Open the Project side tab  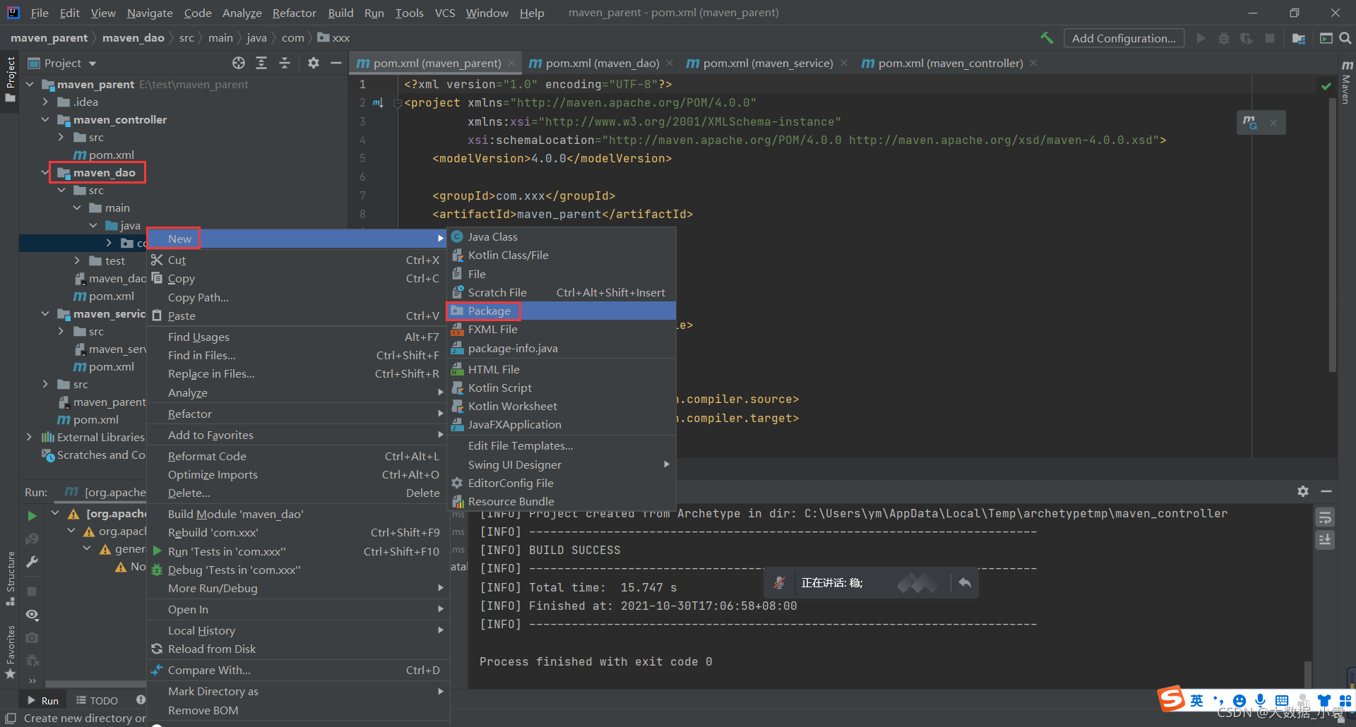click(x=10, y=79)
